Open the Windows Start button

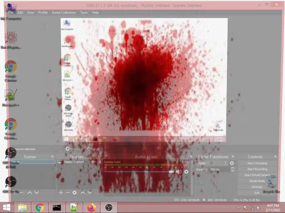coord(7,207)
